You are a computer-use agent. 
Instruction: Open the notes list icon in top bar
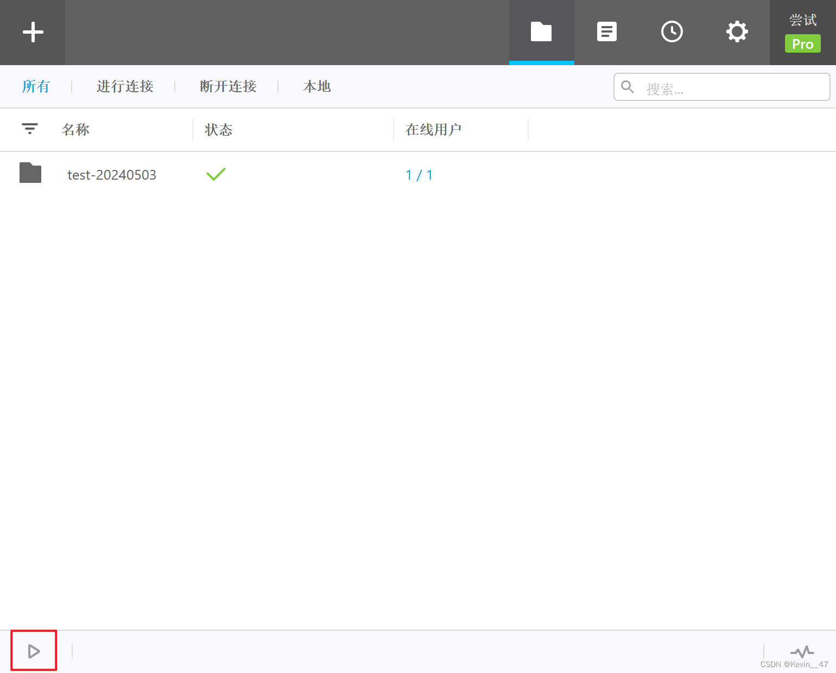(606, 32)
